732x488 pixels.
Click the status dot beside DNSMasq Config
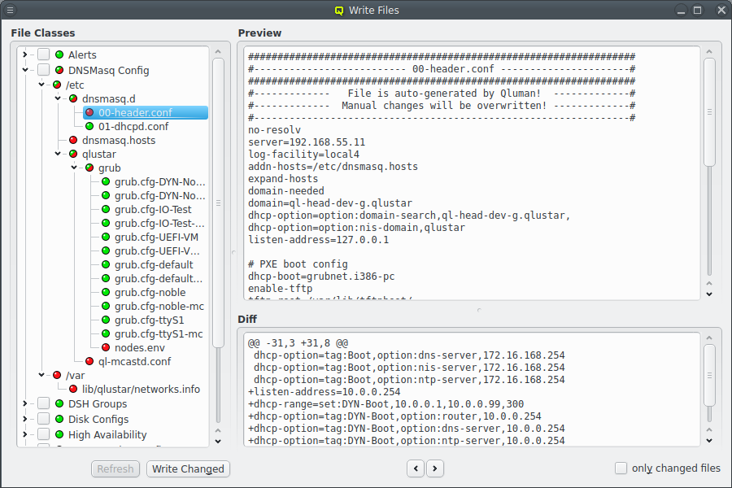[x=59, y=70]
